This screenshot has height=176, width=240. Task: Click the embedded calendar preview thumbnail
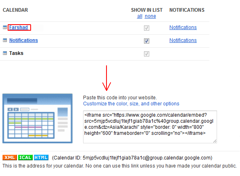(38, 118)
